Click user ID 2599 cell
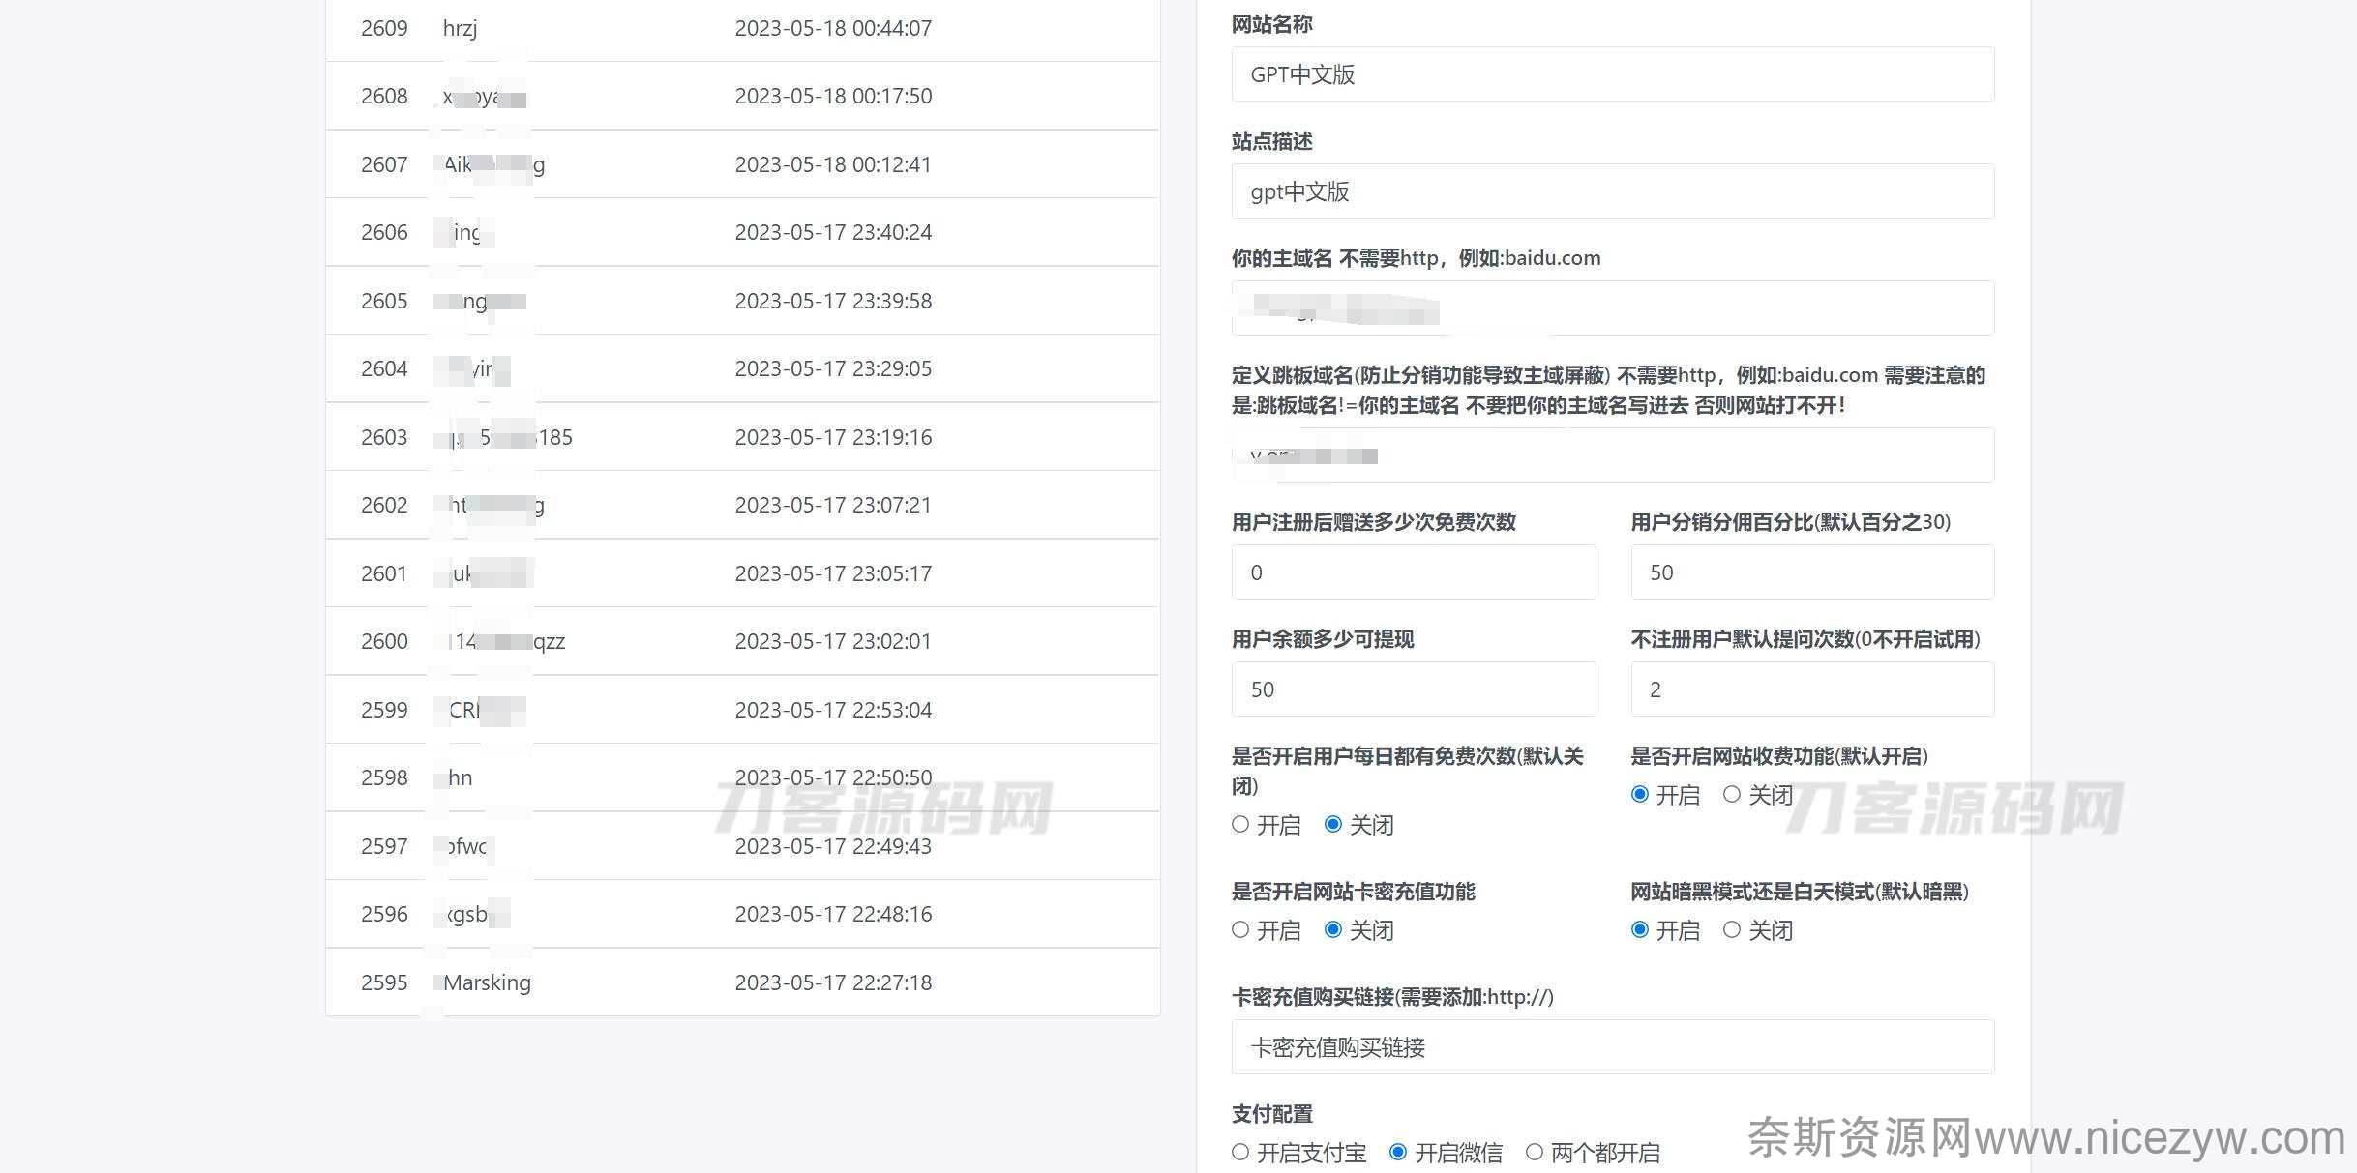Image resolution: width=2357 pixels, height=1173 pixels. [x=384, y=710]
